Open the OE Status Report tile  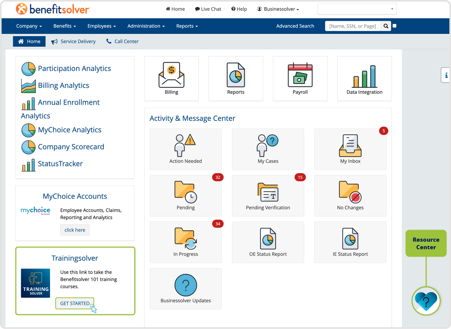(268, 242)
